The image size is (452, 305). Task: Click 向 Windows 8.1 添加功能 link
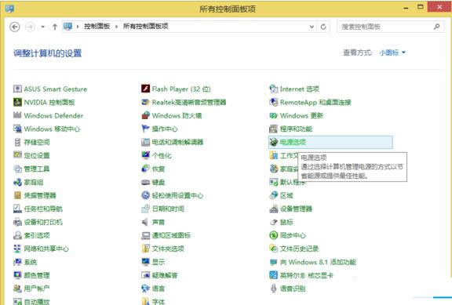pos(318,262)
